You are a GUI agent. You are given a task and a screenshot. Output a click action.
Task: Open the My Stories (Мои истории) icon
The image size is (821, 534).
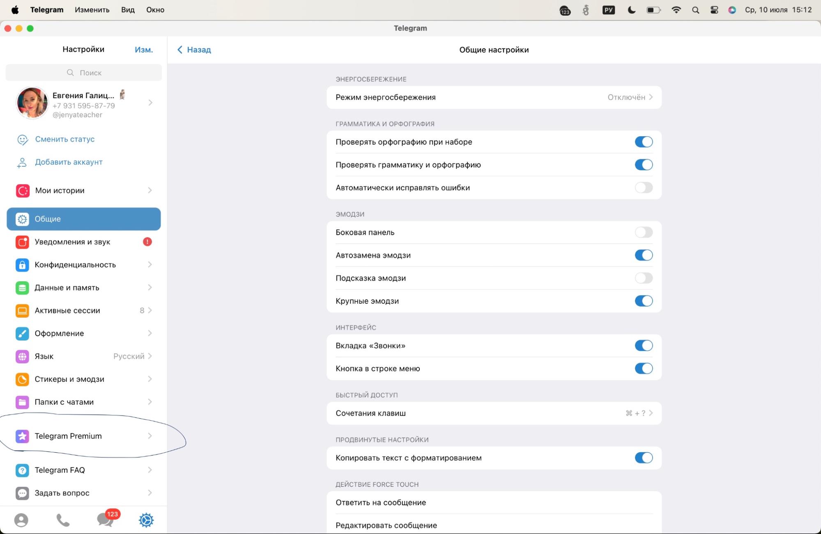22,190
